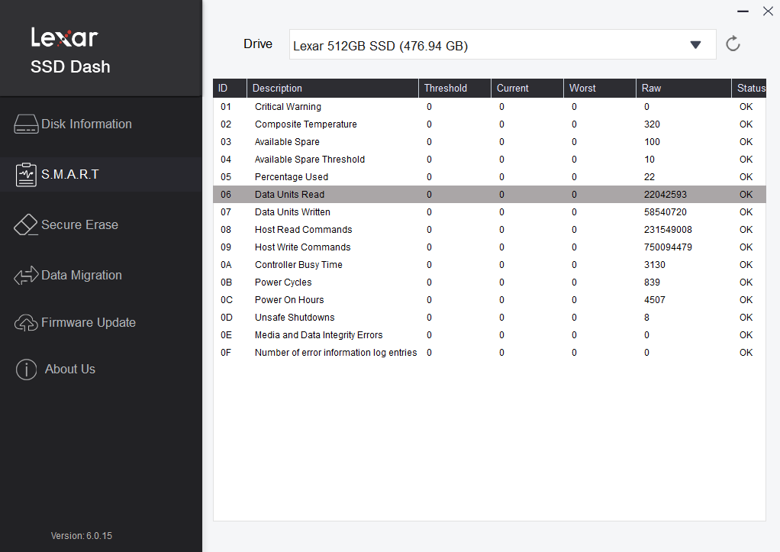This screenshot has height=552, width=780.
Task: Minimize the SSD Dash window
Action: point(743,11)
